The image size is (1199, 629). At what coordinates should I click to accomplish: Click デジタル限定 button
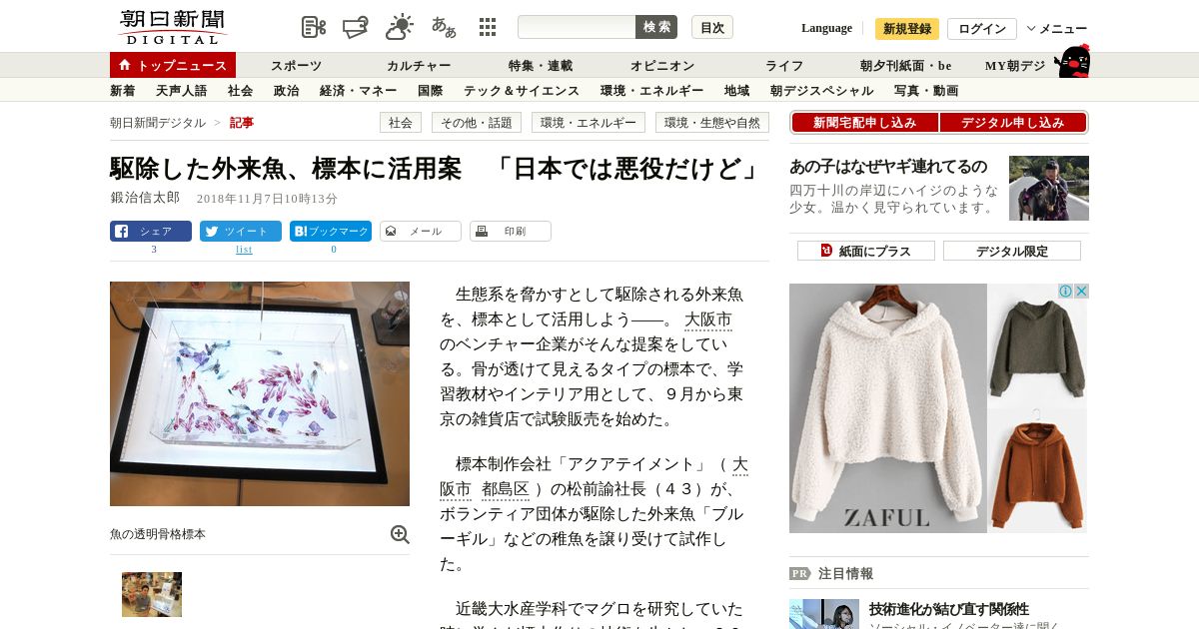pos(1012,251)
